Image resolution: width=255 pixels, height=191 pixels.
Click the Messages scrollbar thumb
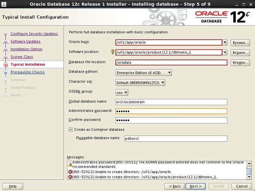tap(249, 172)
